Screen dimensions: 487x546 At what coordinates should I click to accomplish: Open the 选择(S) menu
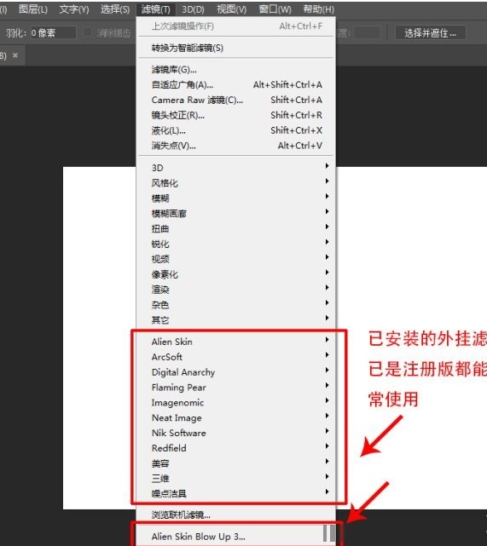coord(115,9)
